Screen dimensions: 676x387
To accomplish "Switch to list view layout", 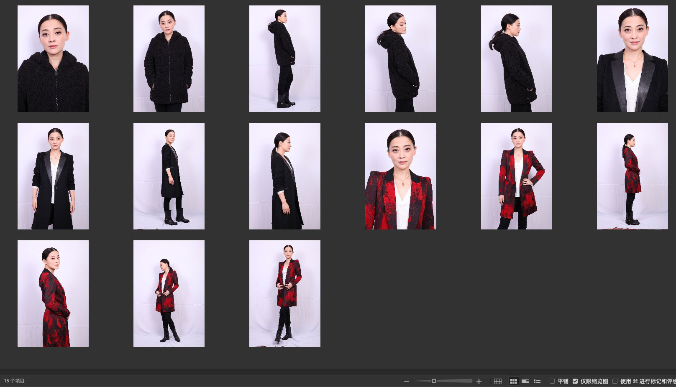I will click(x=537, y=381).
